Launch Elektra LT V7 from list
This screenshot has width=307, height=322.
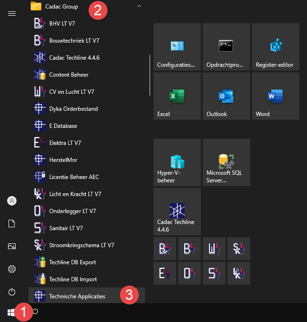pos(87,143)
